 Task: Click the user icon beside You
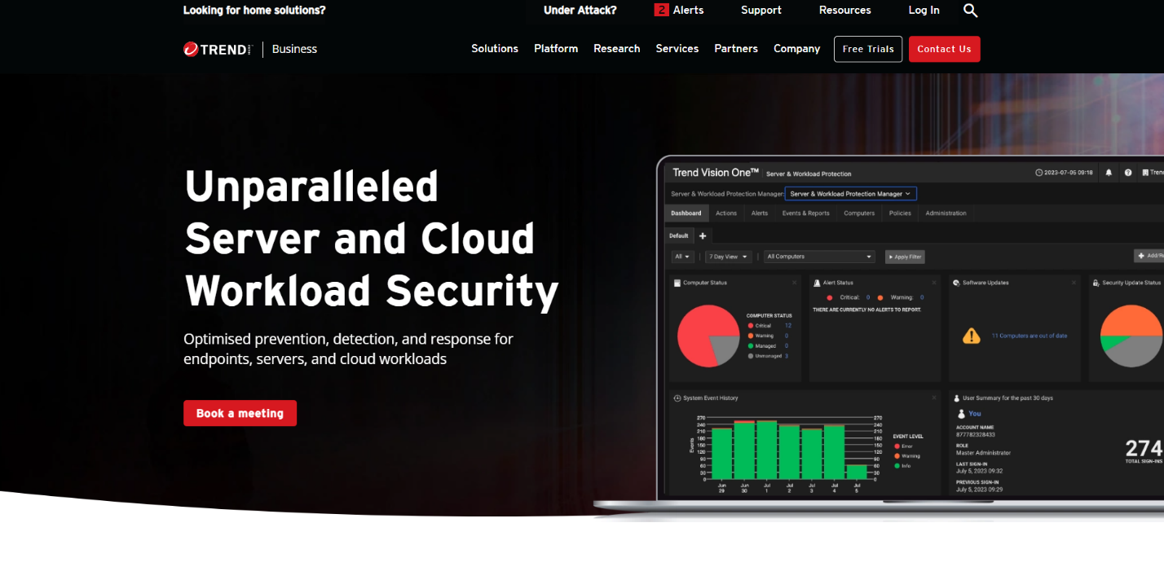click(961, 414)
